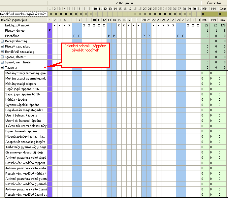Click overtime hours cell for day 10
Screen dimensions: 228x198
click(96, 14)
